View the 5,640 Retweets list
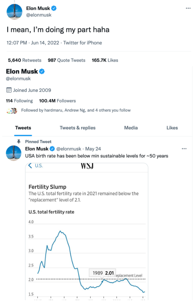Image resolution: width=193 pixels, height=302 pixels. (x=25, y=60)
